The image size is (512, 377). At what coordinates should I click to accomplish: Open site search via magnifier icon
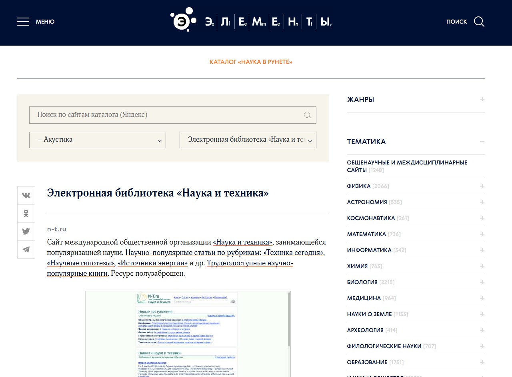pyautogui.click(x=479, y=22)
